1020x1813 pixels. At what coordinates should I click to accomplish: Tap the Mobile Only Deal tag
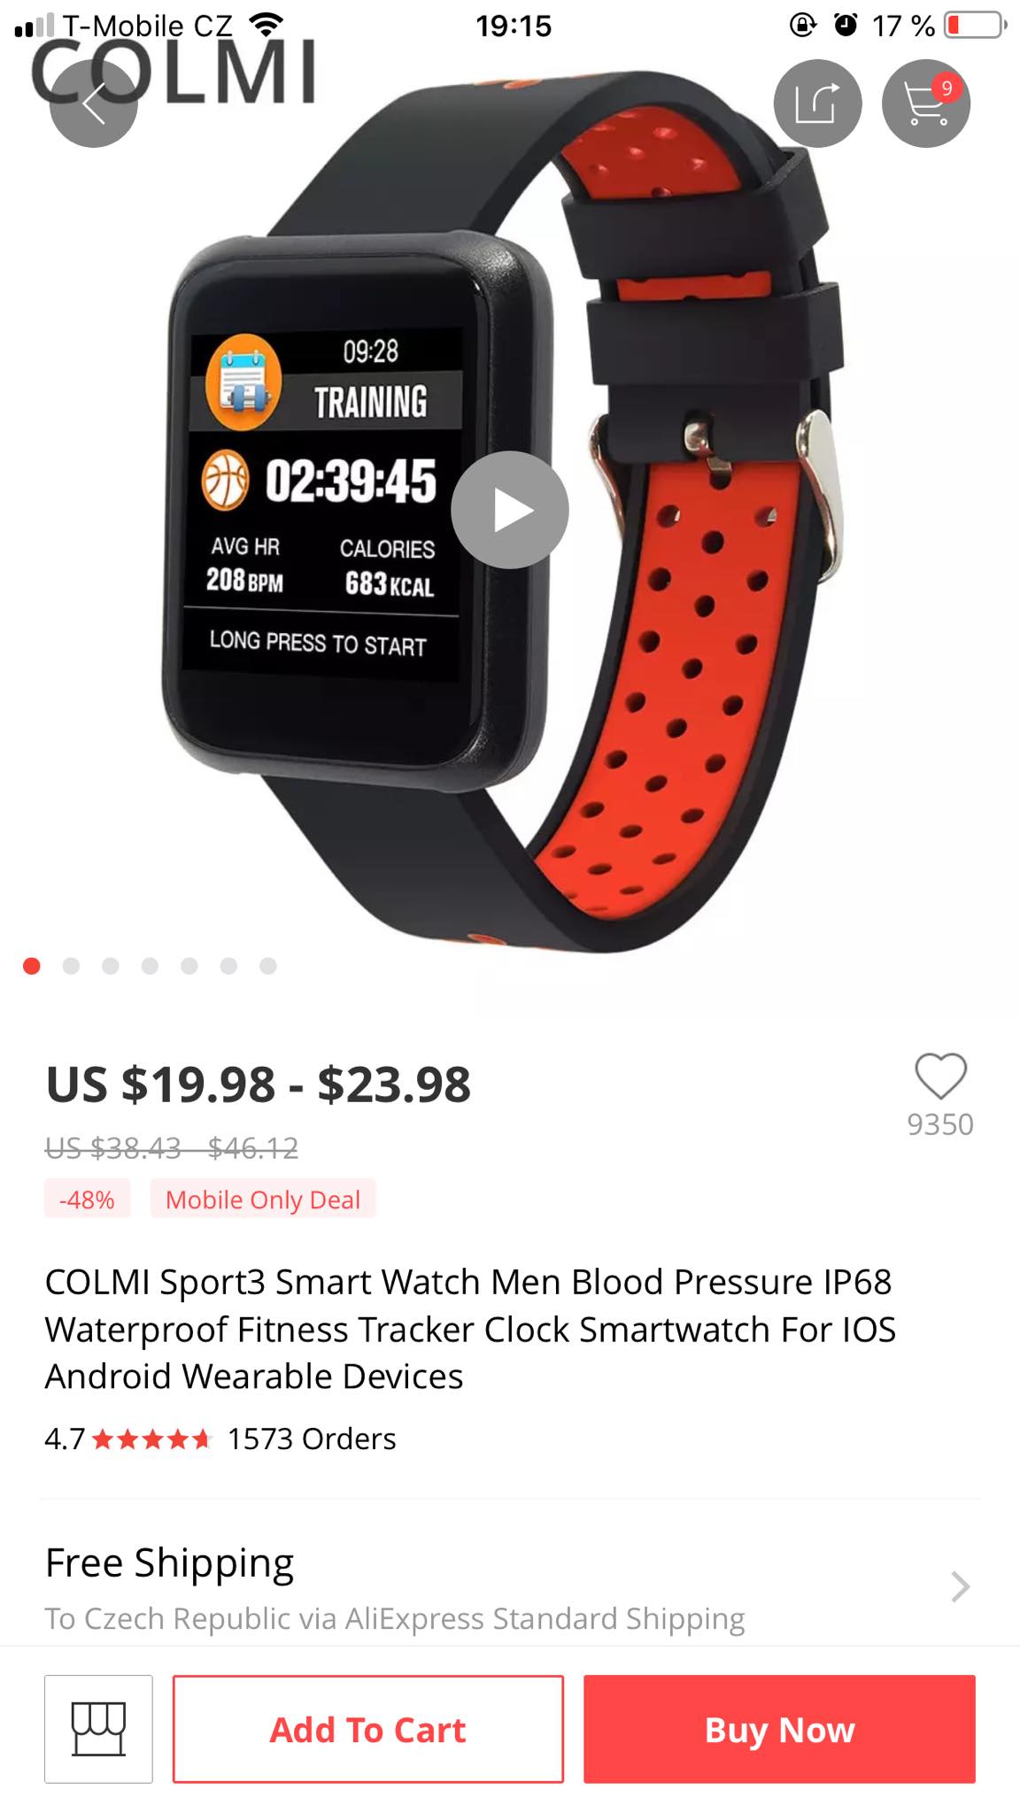(263, 1199)
